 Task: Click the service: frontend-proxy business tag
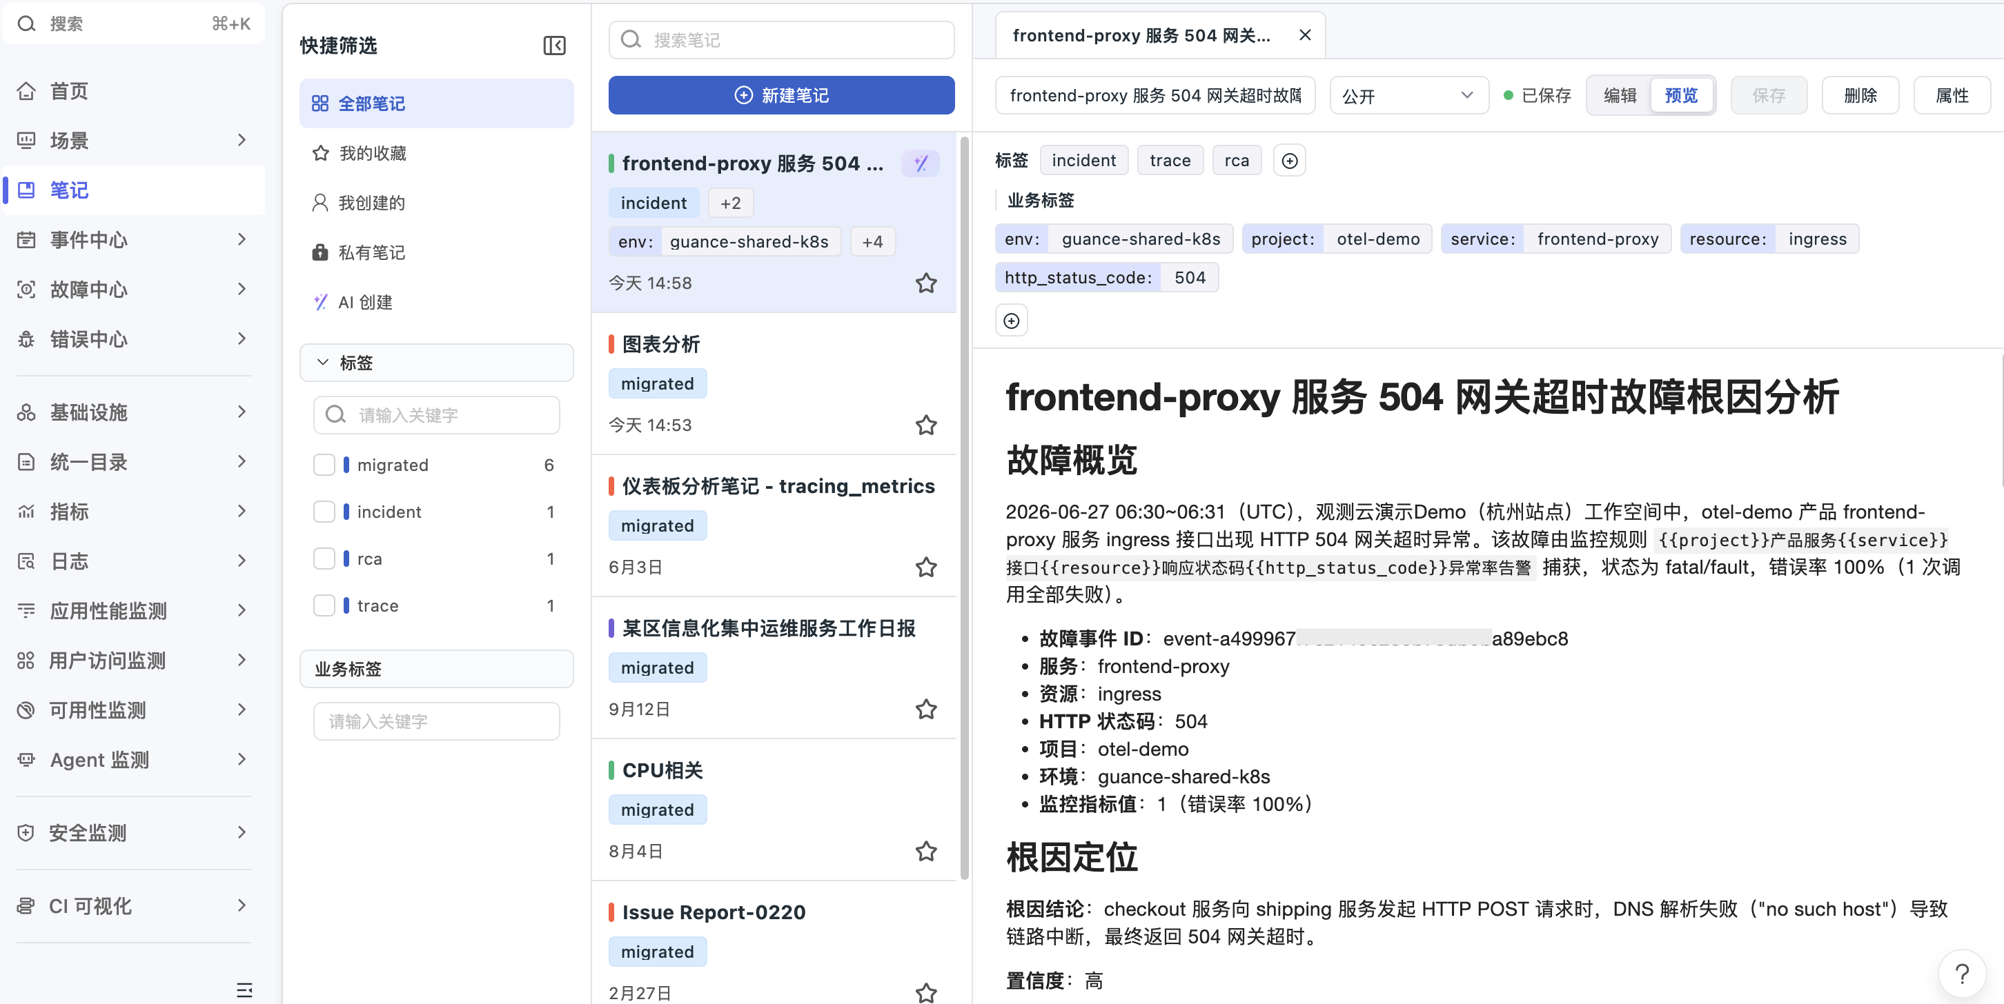(1556, 239)
